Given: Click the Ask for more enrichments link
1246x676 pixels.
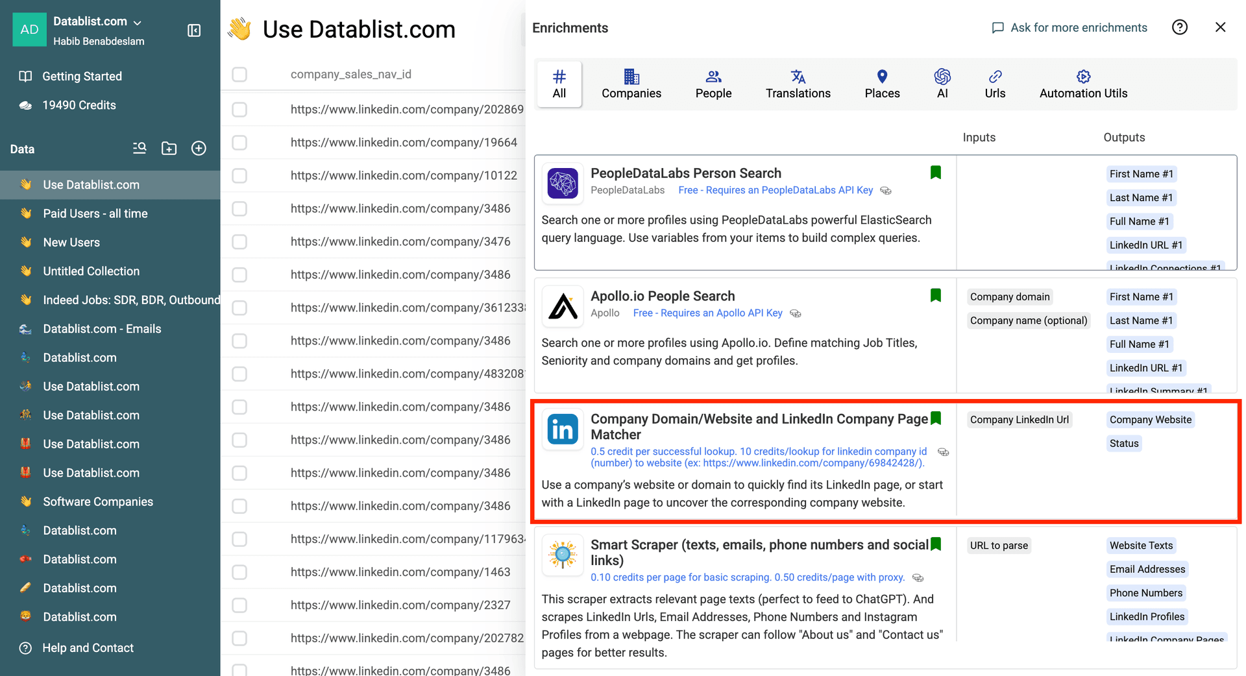Looking at the screenshot, I should [1079, 27].
